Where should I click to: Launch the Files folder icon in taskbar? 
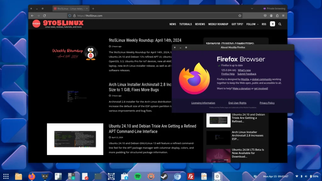(19, 176)
